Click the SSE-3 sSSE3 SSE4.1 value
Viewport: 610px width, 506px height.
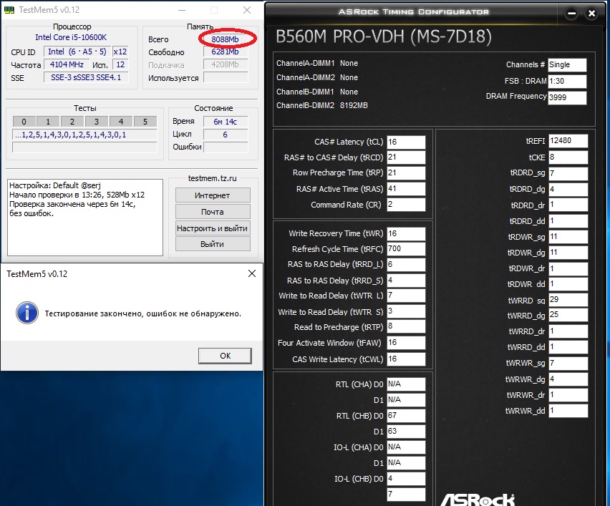click(x=86, y=77)
